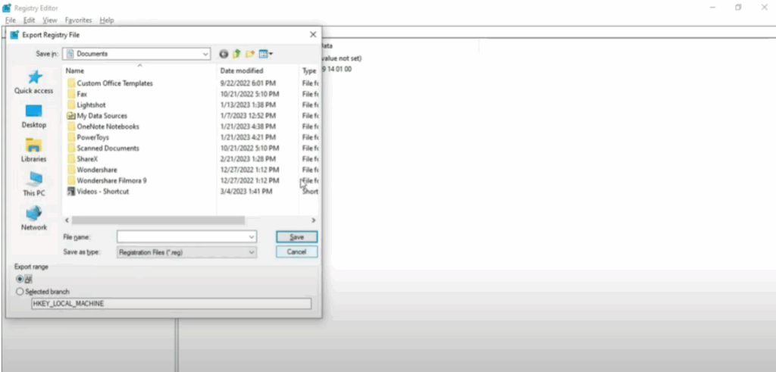Viewport: 776px width, 372px height.
Task: Open the File menu
Action: [11, 20]
